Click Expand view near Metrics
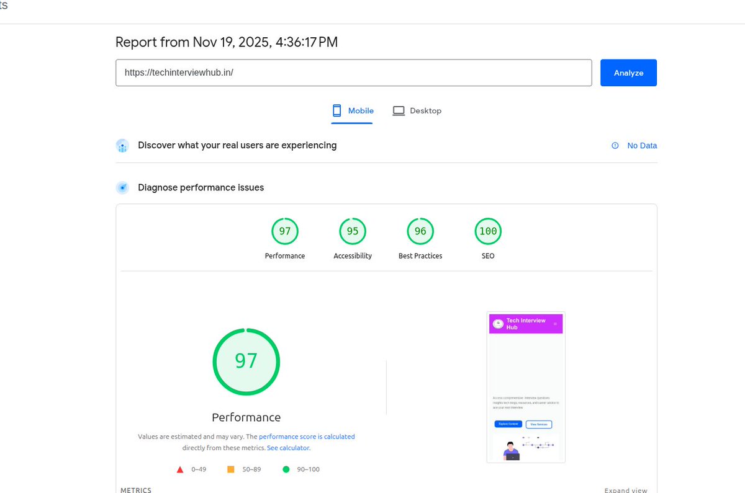The height and width of the screenshot is (493, 745). point(626,490)
